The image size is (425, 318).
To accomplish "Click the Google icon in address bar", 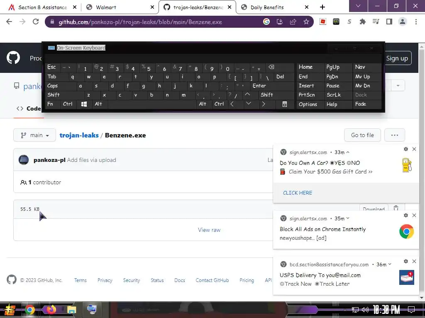I will pyautogui.click(x=266, y=22).
